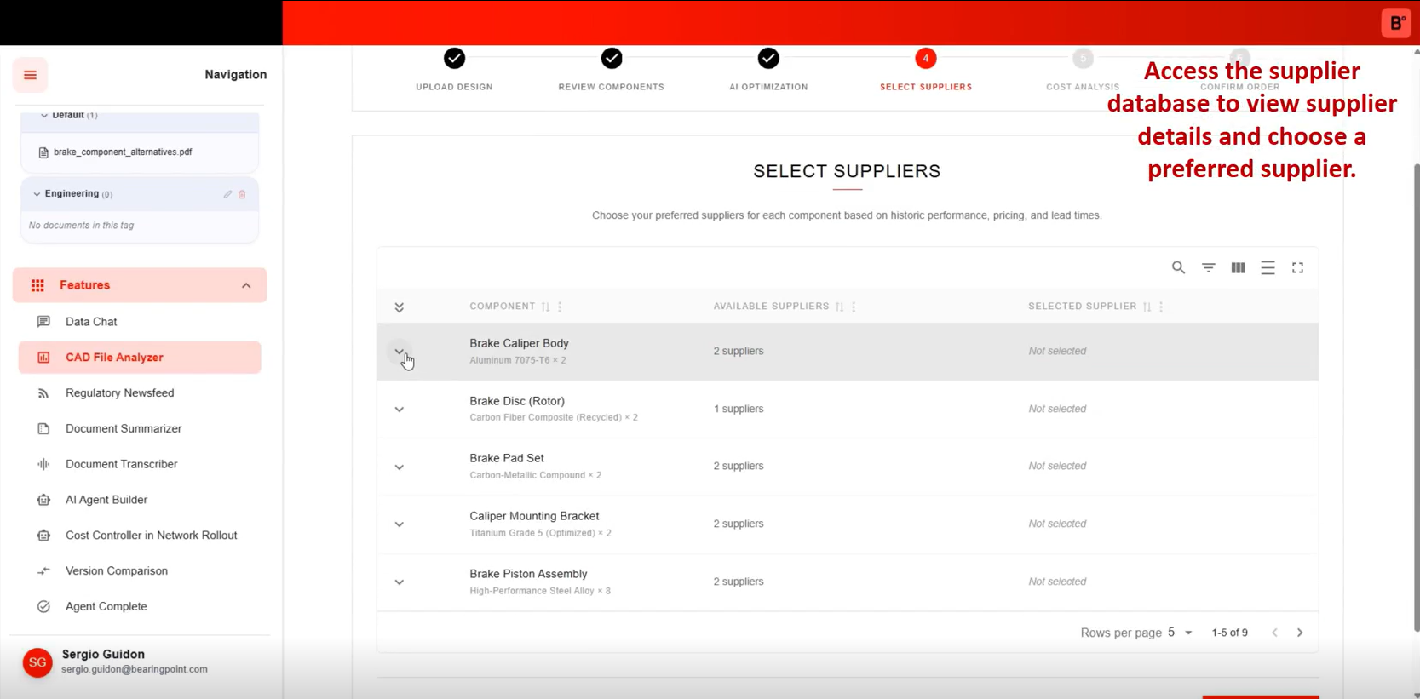Click the filter icon in table toolbar

1208,267
